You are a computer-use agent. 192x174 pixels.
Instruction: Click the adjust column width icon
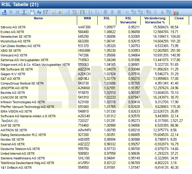click(x=32, y=12)
